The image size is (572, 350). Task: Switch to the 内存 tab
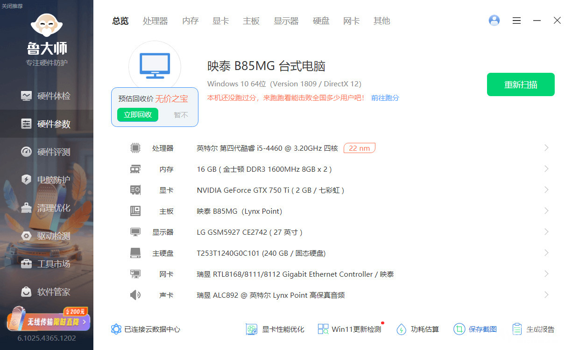coord(190,21)
